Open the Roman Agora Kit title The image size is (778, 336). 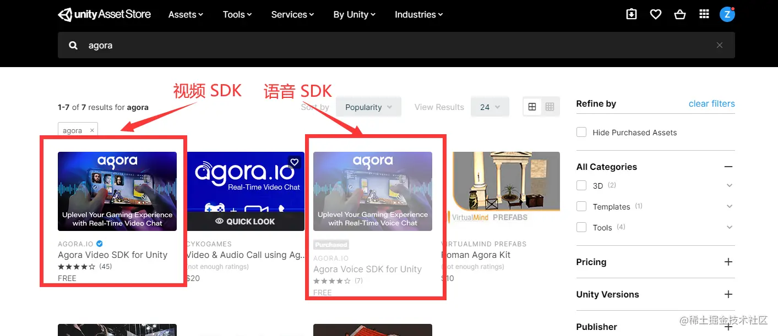click(x=476, y=255)
